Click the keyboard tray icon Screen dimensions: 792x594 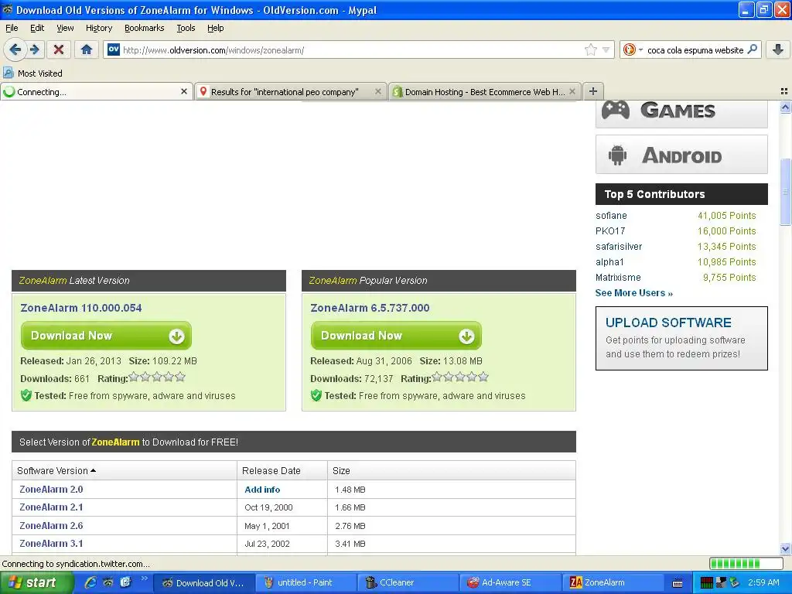click(x=678, y=583)
